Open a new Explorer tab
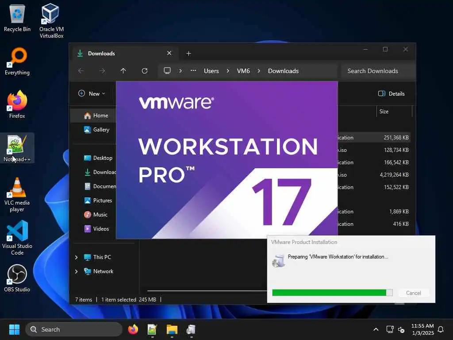The height and width of the screenshot is (340, 453). pyautogui.click(x=188, y=54)
